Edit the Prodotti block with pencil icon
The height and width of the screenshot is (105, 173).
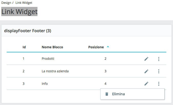146,59
